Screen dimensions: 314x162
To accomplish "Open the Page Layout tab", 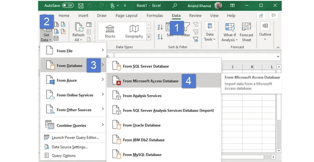I will click(x=126, y=16).
